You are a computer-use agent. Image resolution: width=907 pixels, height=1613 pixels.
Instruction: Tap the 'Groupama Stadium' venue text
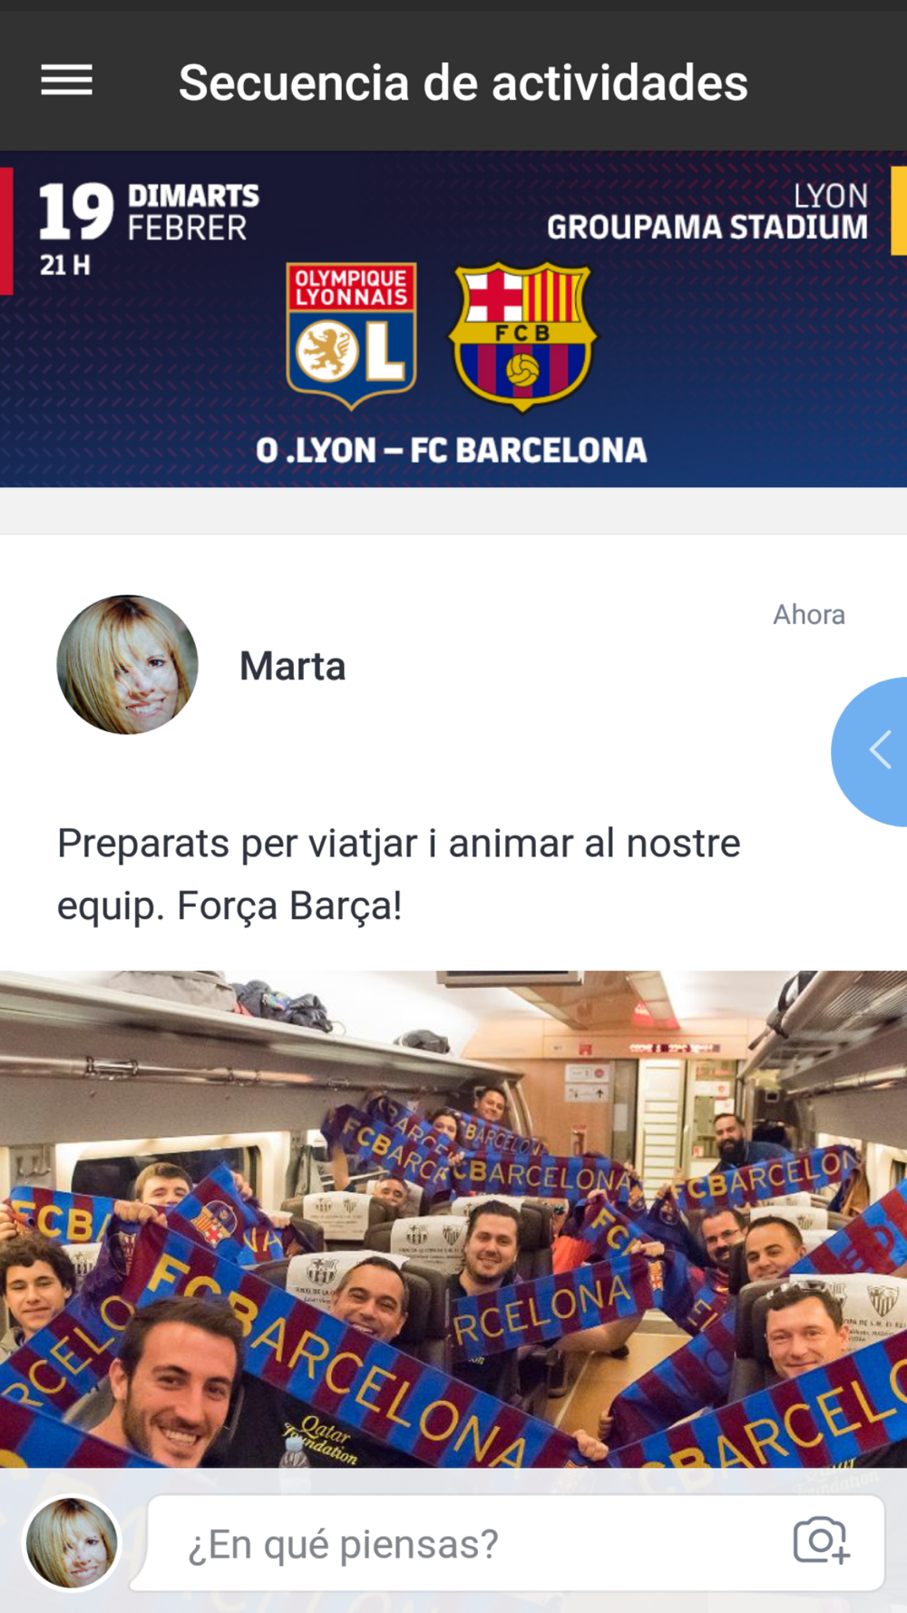[707, 227]
